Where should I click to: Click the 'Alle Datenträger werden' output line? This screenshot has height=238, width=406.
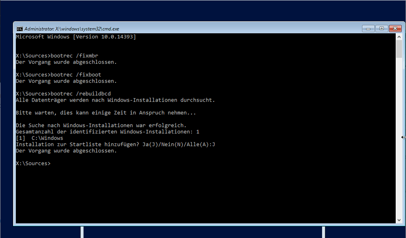point(115,100)
